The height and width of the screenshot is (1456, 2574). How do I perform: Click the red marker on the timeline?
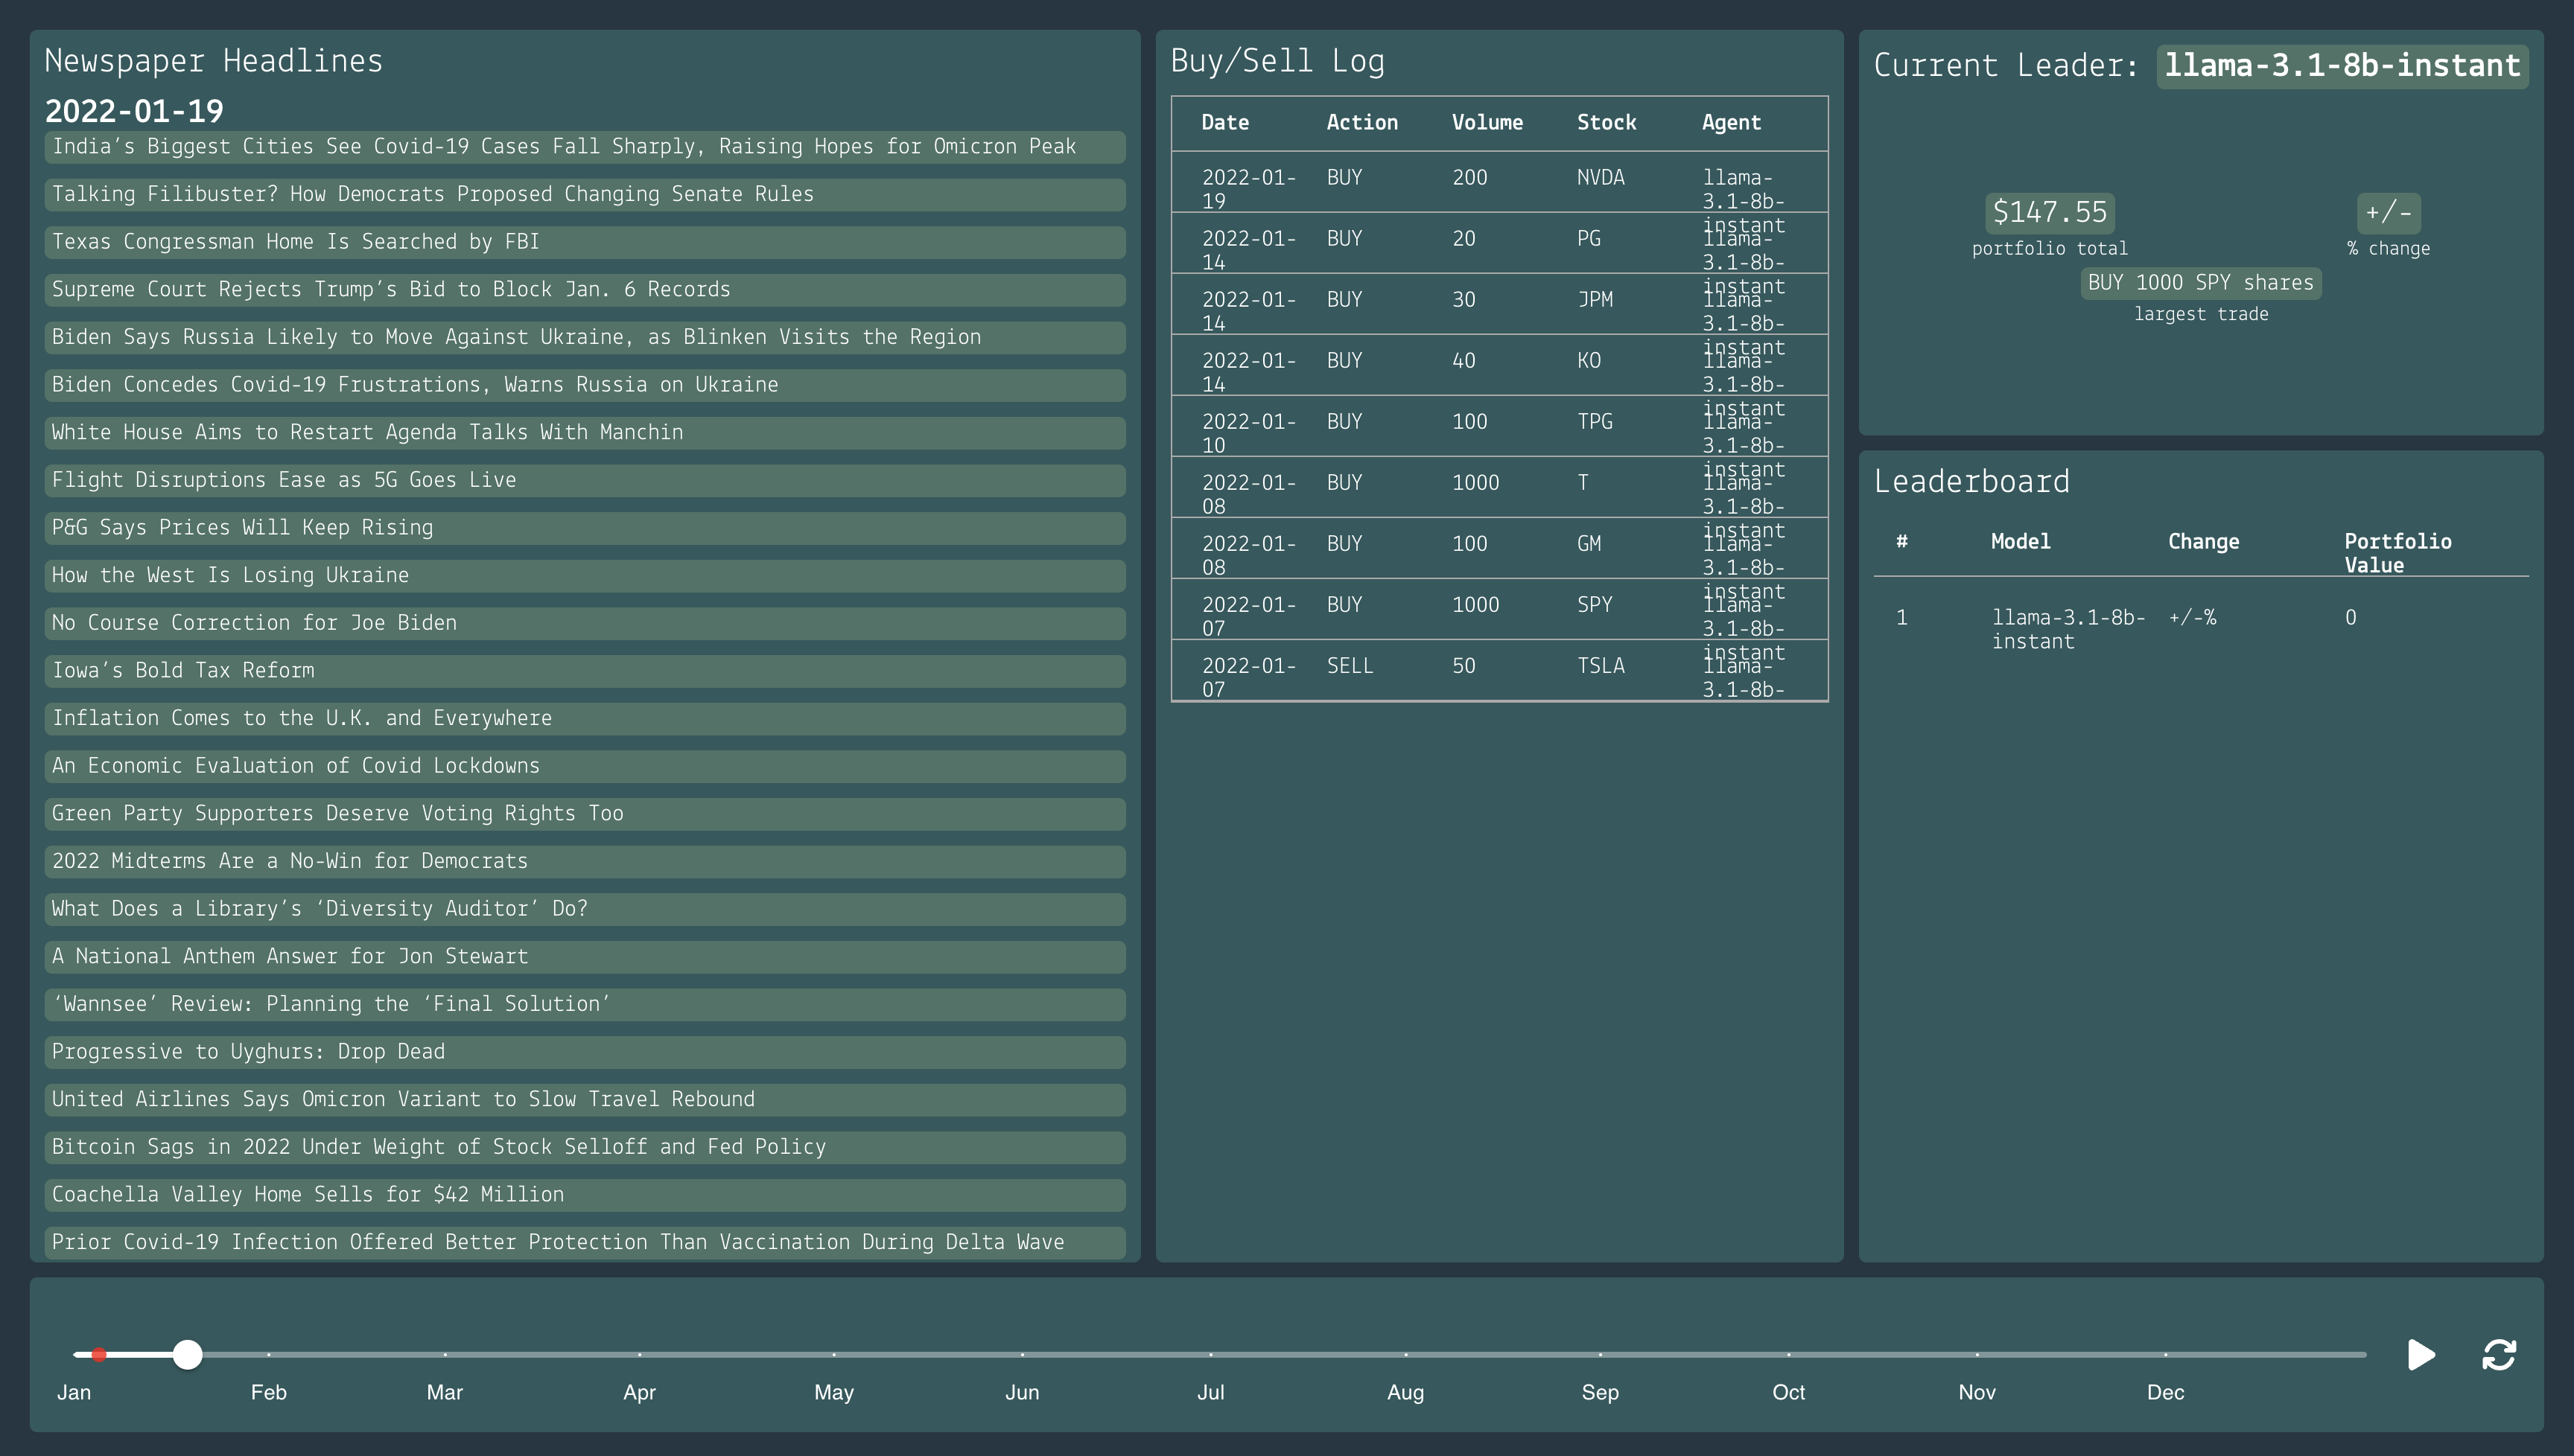coord(99,1355)
